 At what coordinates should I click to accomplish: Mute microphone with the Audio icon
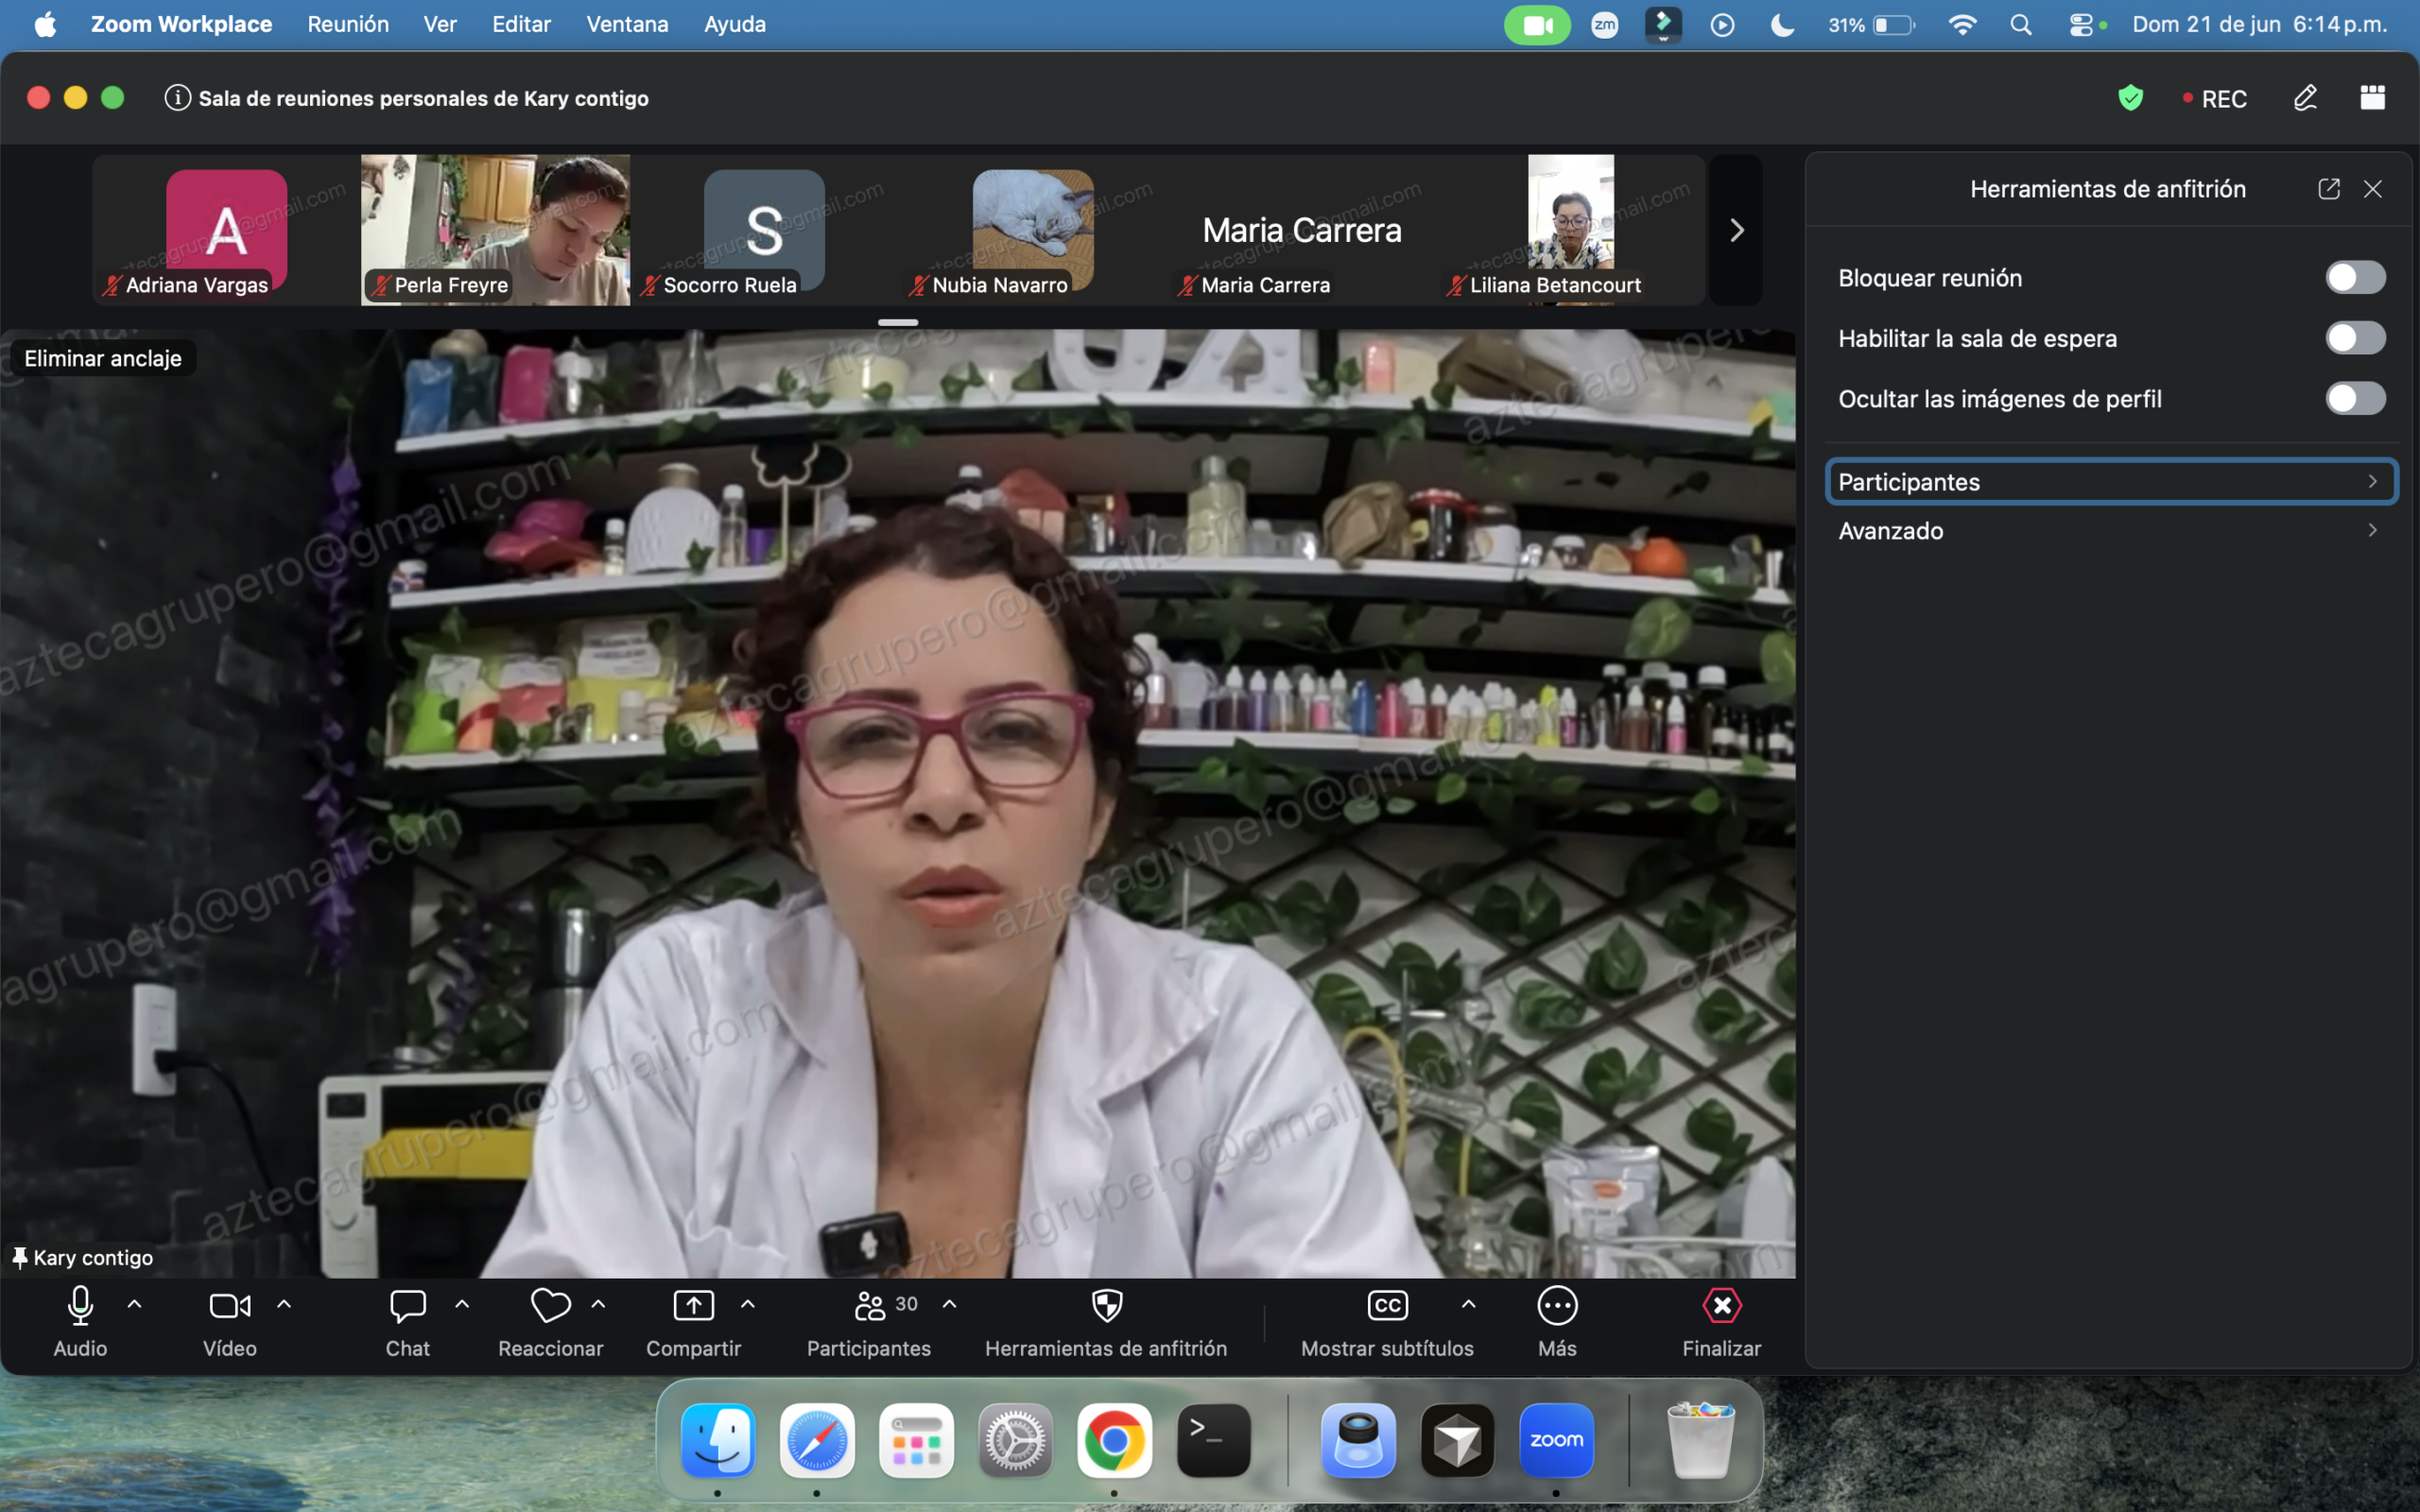tap(80, 1305)
